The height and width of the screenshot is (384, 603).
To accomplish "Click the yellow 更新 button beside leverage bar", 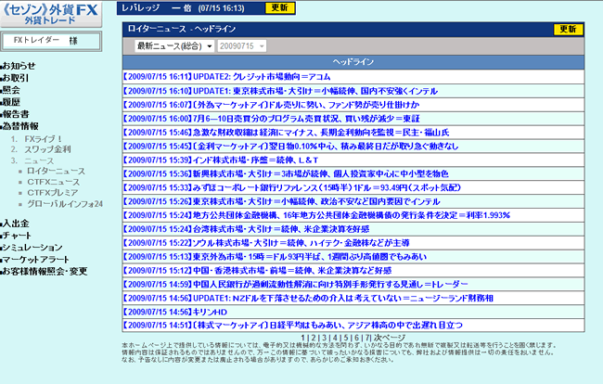I will [x=280, y=8].
